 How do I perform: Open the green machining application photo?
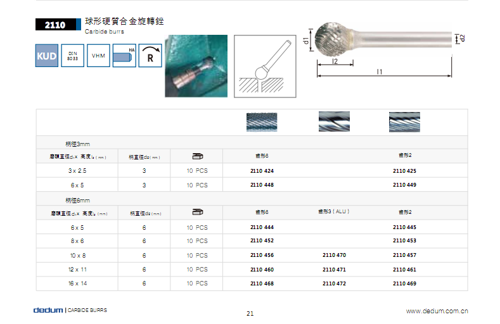(196, 66)
